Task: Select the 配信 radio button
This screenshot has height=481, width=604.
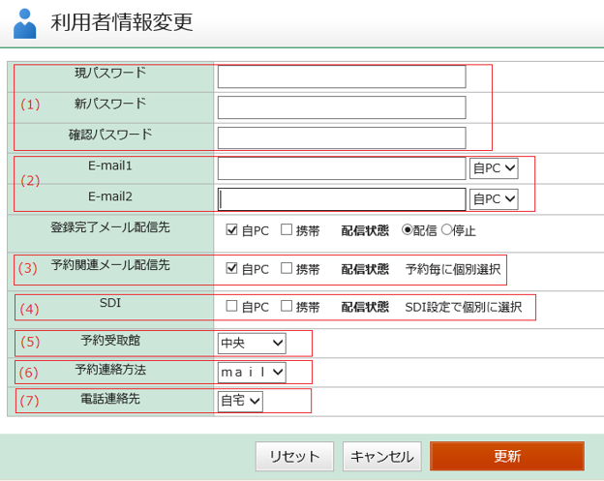Action: coord(407,230)
